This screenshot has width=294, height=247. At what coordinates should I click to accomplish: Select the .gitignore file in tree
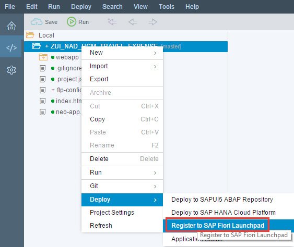pos(68,68)
